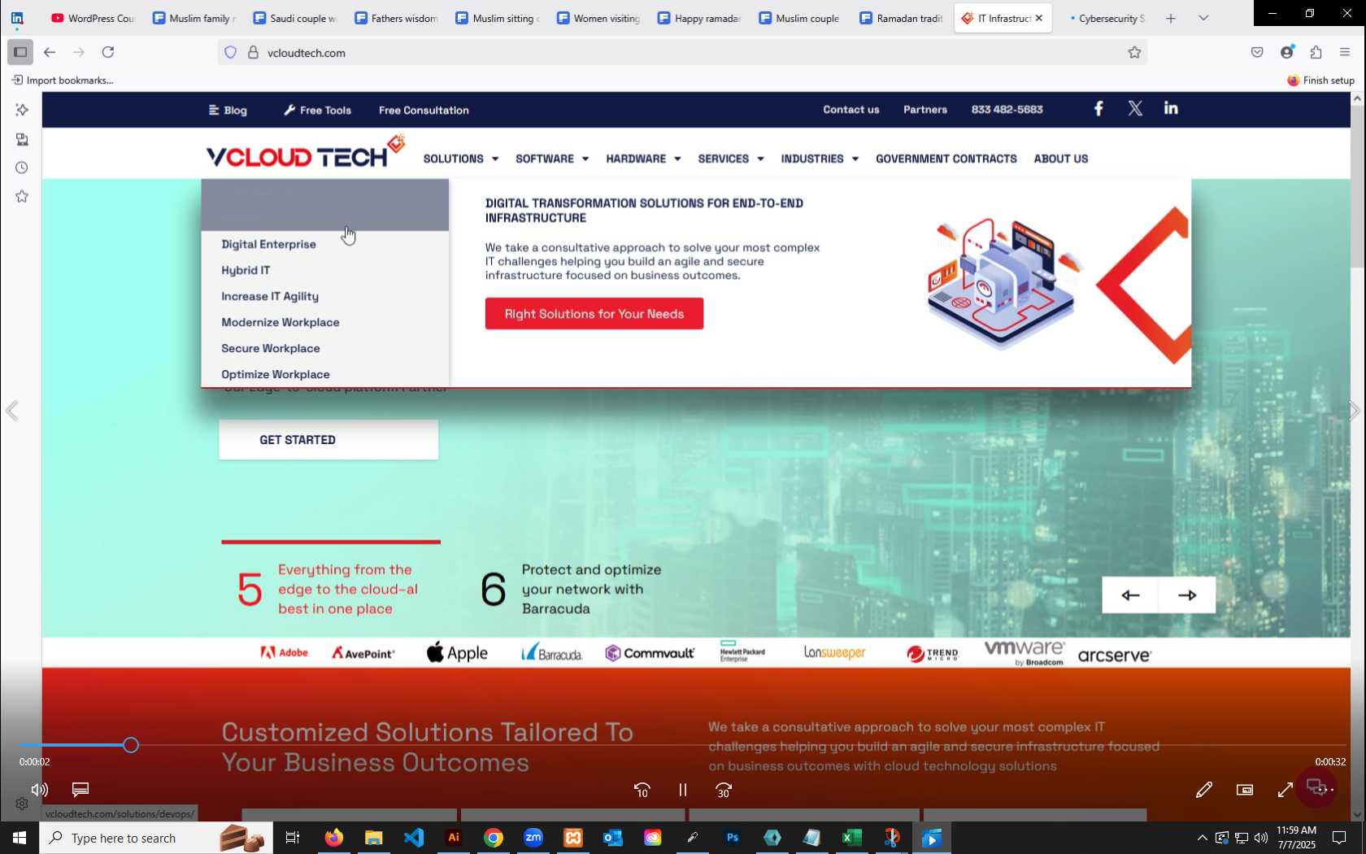This screenshot has height=854, width=1366.
Task: Click Right Solutions for Your Needs button
Action: point(594,314)
